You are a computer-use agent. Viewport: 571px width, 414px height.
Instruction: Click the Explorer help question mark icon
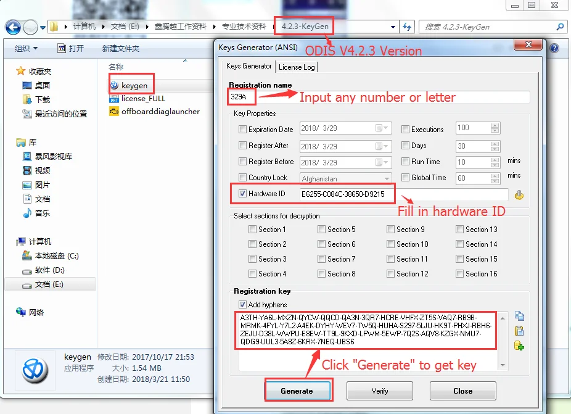[x=554, y=48]
